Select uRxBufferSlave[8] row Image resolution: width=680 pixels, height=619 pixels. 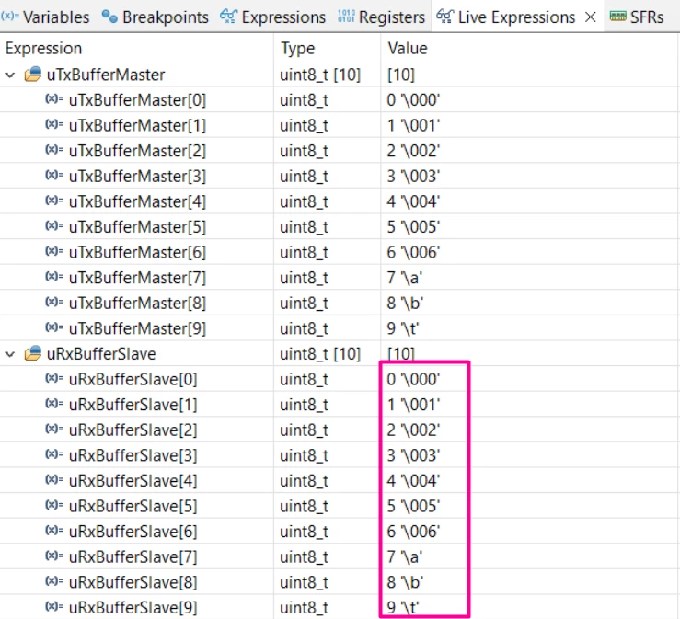tap(340, 582)
